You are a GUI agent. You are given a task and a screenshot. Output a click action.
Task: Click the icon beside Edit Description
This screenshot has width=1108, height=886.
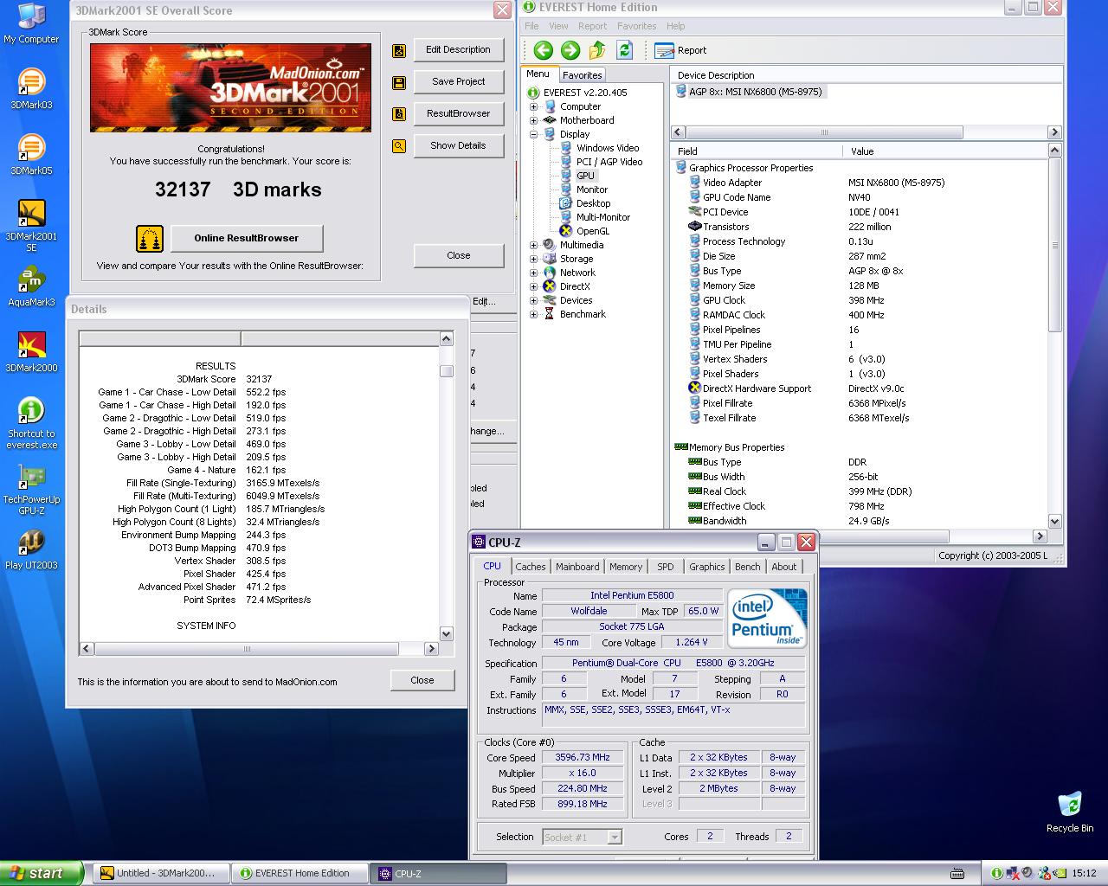click(x=399, y=51)
